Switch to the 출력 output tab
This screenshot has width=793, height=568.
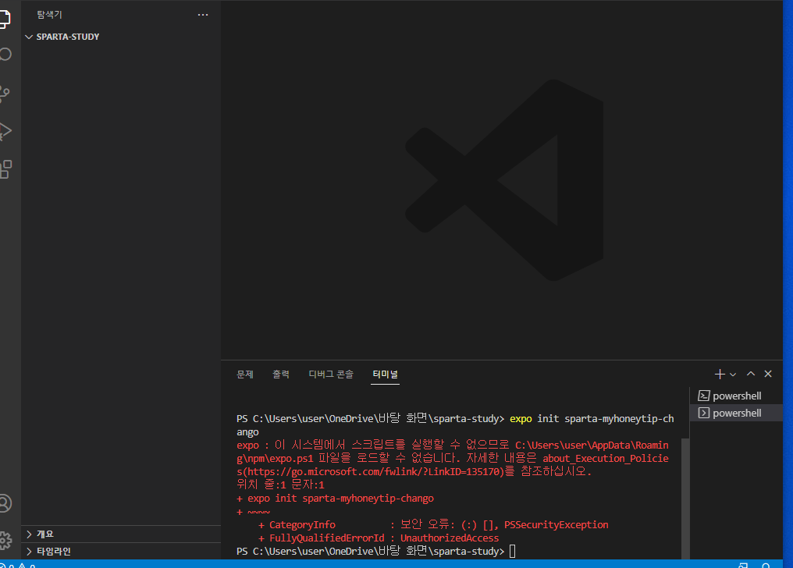pos(281,375)
